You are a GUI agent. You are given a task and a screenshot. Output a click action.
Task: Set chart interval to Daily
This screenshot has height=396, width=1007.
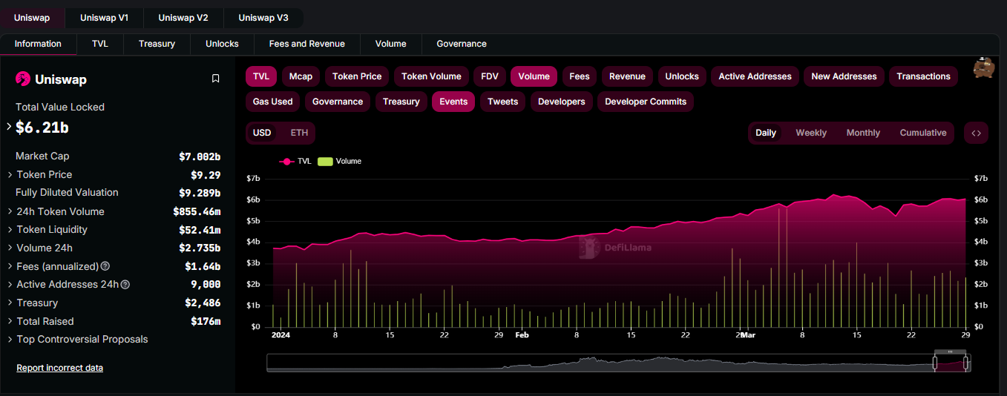click(x=766, y=133)
